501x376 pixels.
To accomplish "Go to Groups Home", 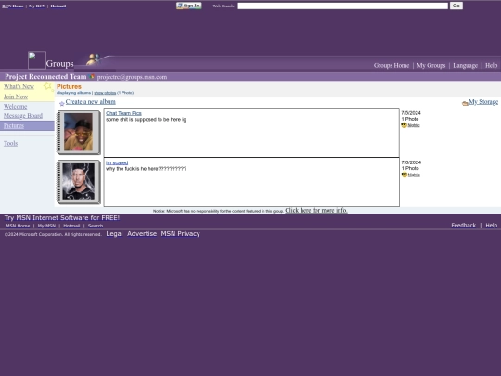I will pos(392,66).
